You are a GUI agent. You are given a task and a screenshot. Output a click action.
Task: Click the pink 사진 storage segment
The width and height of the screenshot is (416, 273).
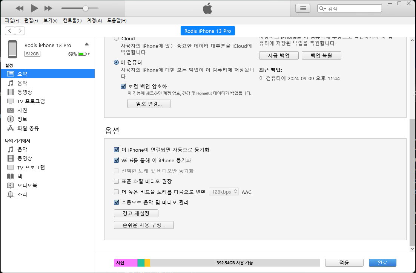126,263
